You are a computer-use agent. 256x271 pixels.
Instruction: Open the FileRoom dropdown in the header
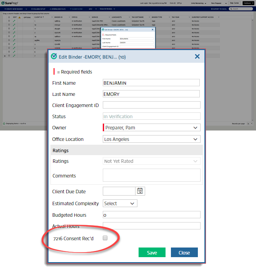tap(248, 3)
